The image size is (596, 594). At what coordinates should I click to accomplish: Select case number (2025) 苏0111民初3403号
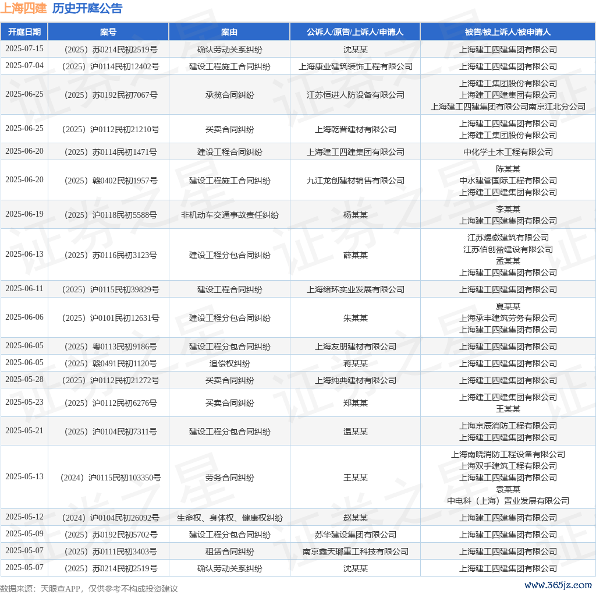pos(111,551)
